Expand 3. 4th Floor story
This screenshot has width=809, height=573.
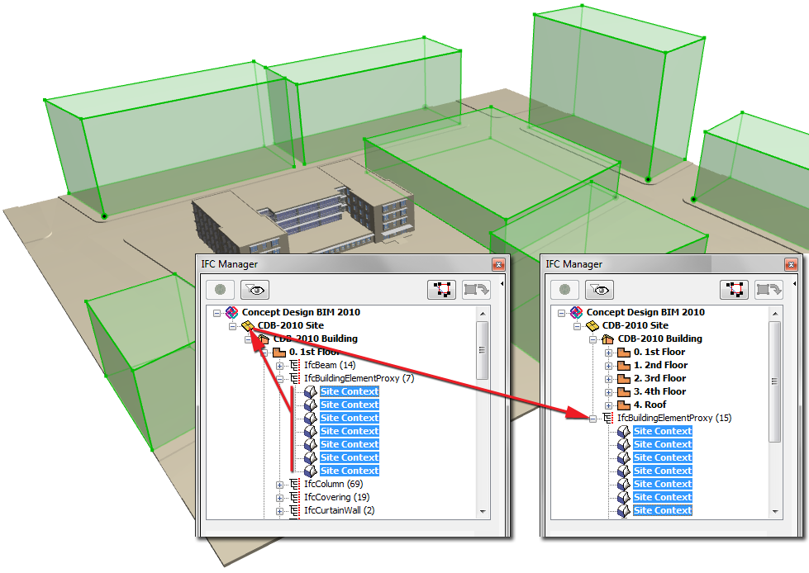(x=609, y=393)
